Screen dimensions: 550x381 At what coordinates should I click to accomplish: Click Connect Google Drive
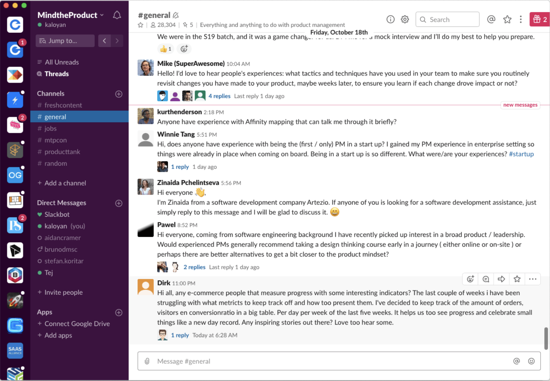(x=74, y=323)
